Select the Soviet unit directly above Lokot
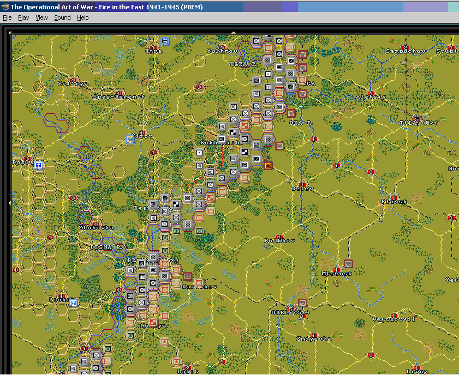The width and height of the screenshot is (459, 375). point(176,362)
